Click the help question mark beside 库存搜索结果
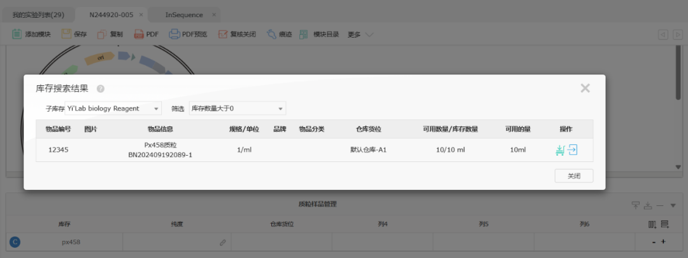 (x=101, y=89)
